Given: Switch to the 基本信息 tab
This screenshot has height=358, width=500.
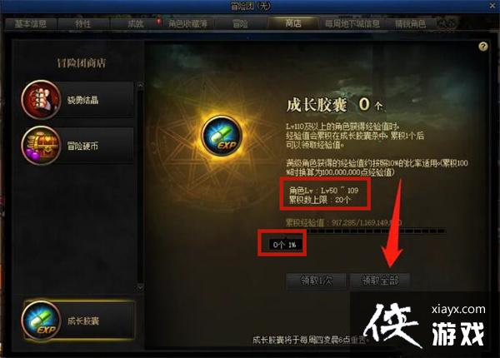Looking at the screenshot, I should click(31, 23).
